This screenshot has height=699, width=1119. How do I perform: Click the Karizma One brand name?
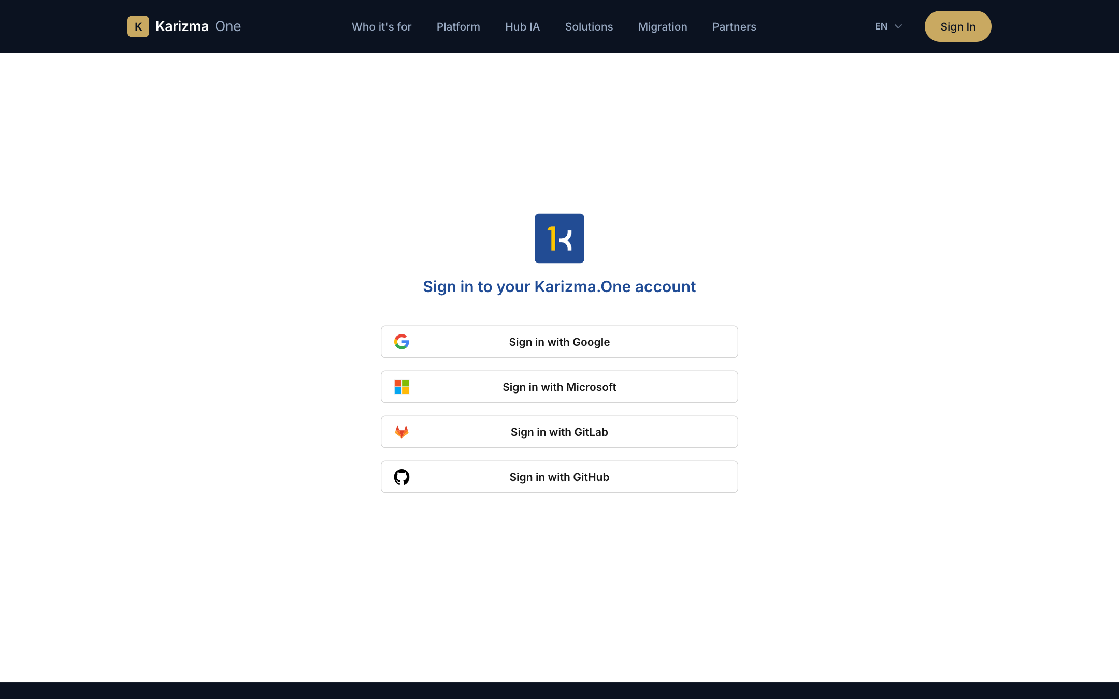click(x=198, y=26)
